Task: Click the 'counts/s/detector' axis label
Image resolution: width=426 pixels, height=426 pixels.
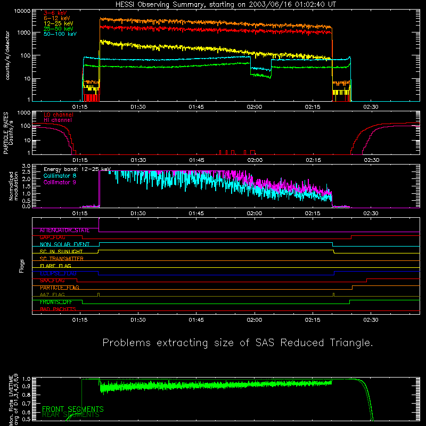Action: (x=7, y=55)
